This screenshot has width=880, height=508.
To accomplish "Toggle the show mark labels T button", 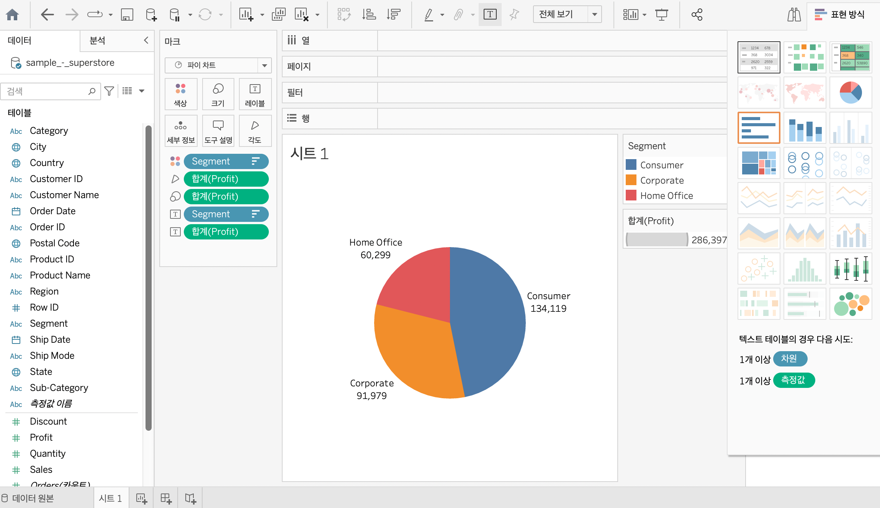I will tap(490, 15).
